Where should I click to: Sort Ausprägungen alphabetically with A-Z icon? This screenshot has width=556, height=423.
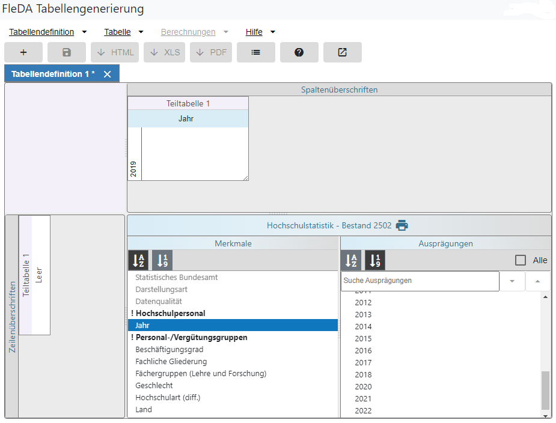pos(351,260)
